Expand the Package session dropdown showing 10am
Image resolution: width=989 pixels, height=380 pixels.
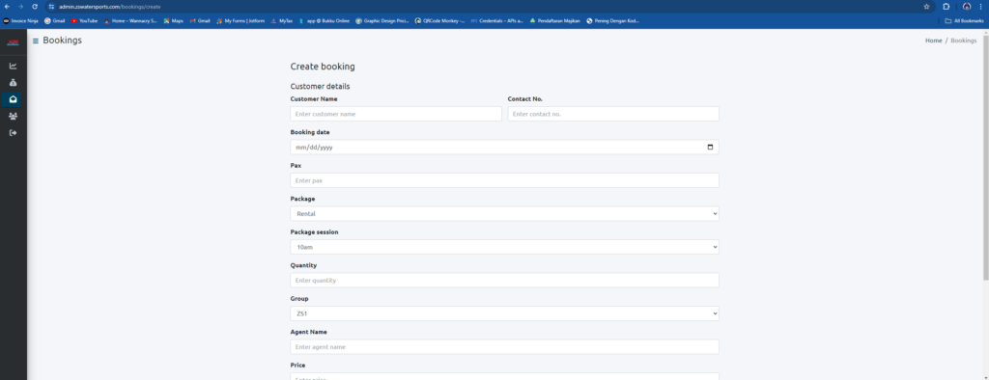coord(504,247)
